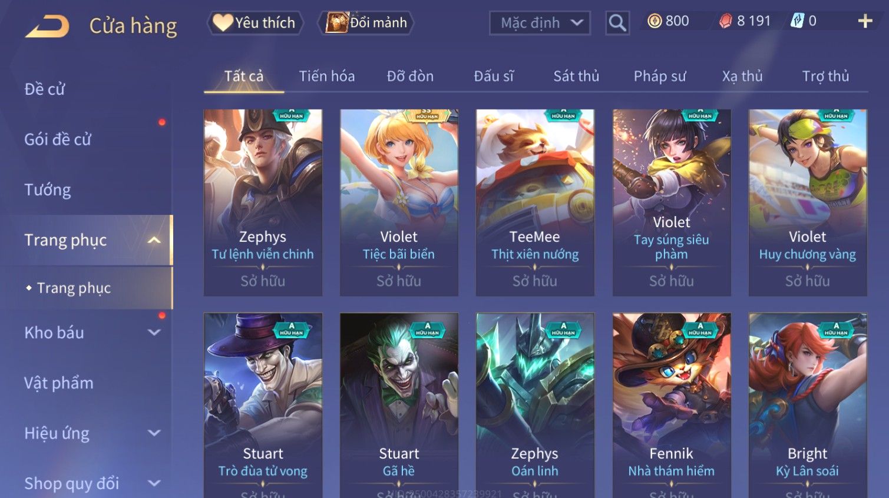Switch to the Sát thủ tab

[576, 77]
